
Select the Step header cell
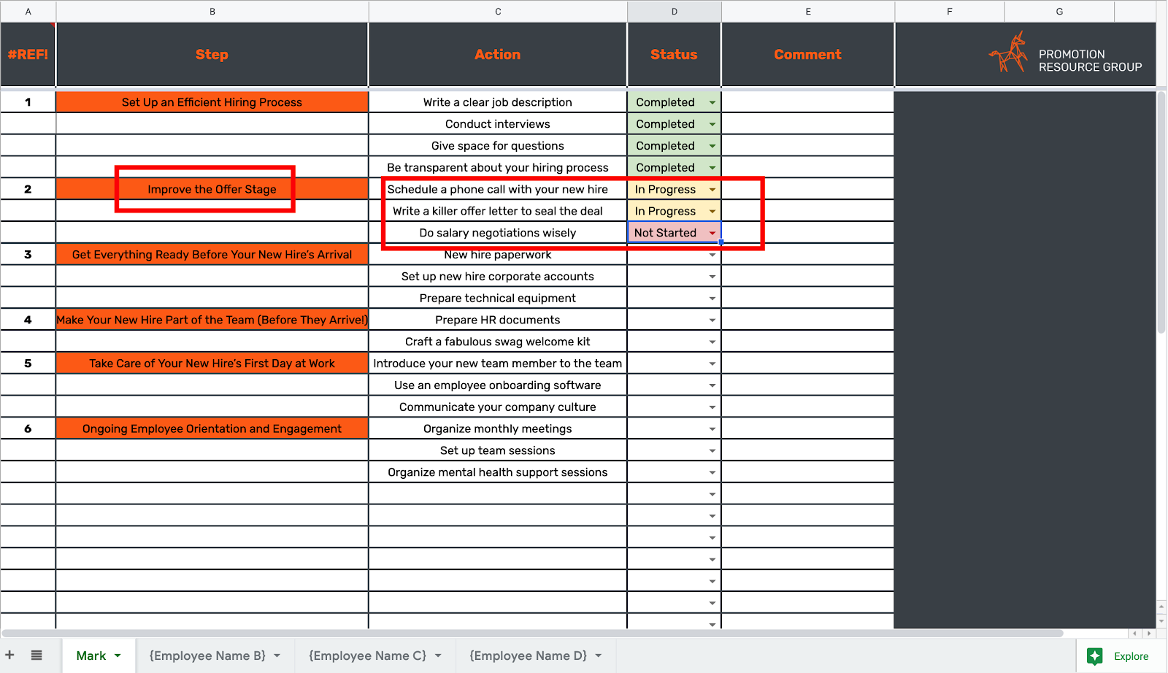[x=212, y=55]
